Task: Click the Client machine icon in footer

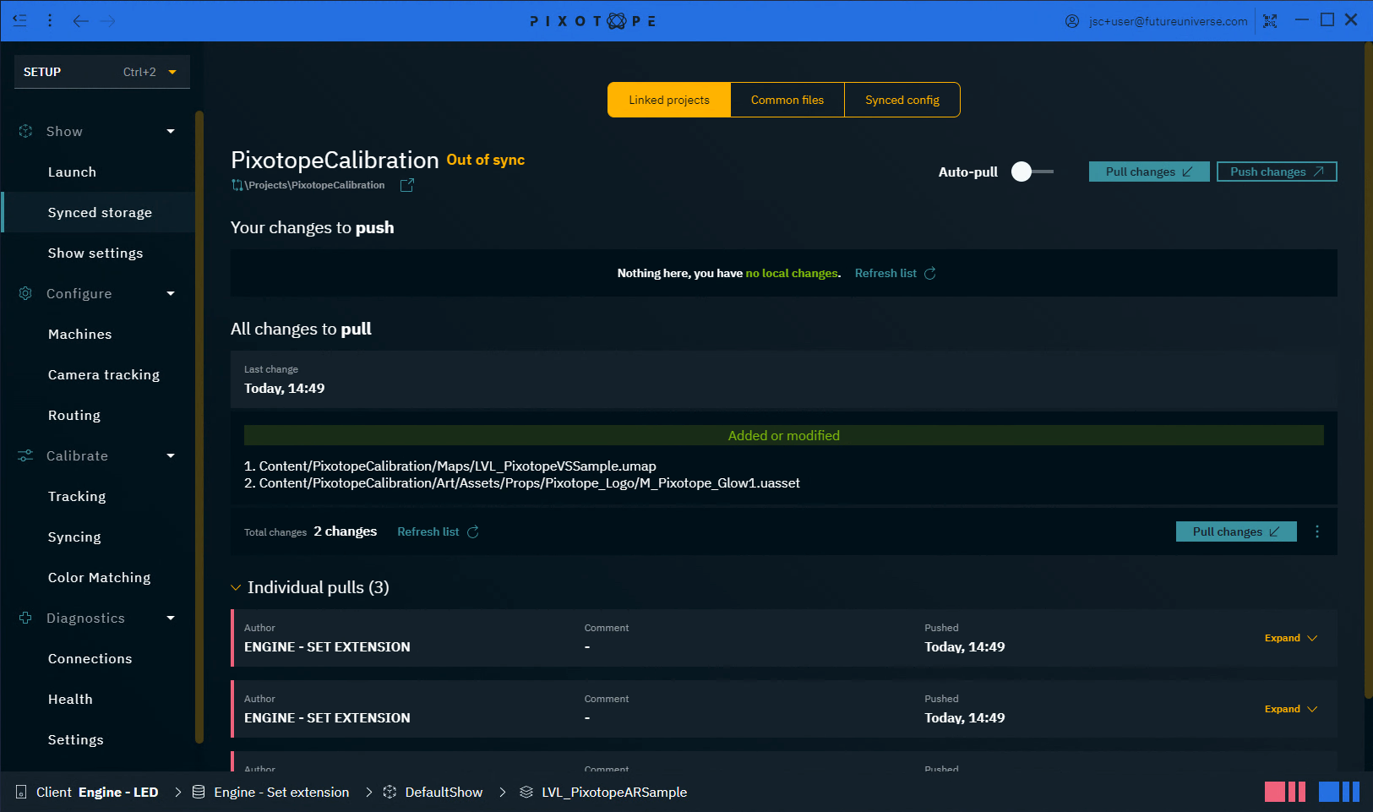Action: [21, 792]
